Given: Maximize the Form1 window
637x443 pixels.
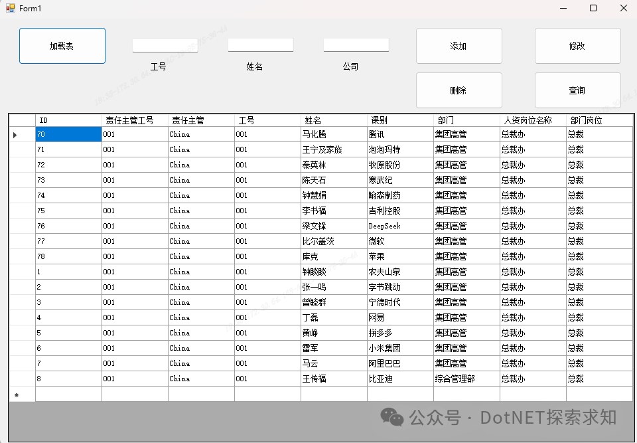Looking at the screenshot, I should pyautogui.click(x=593, y=8).
